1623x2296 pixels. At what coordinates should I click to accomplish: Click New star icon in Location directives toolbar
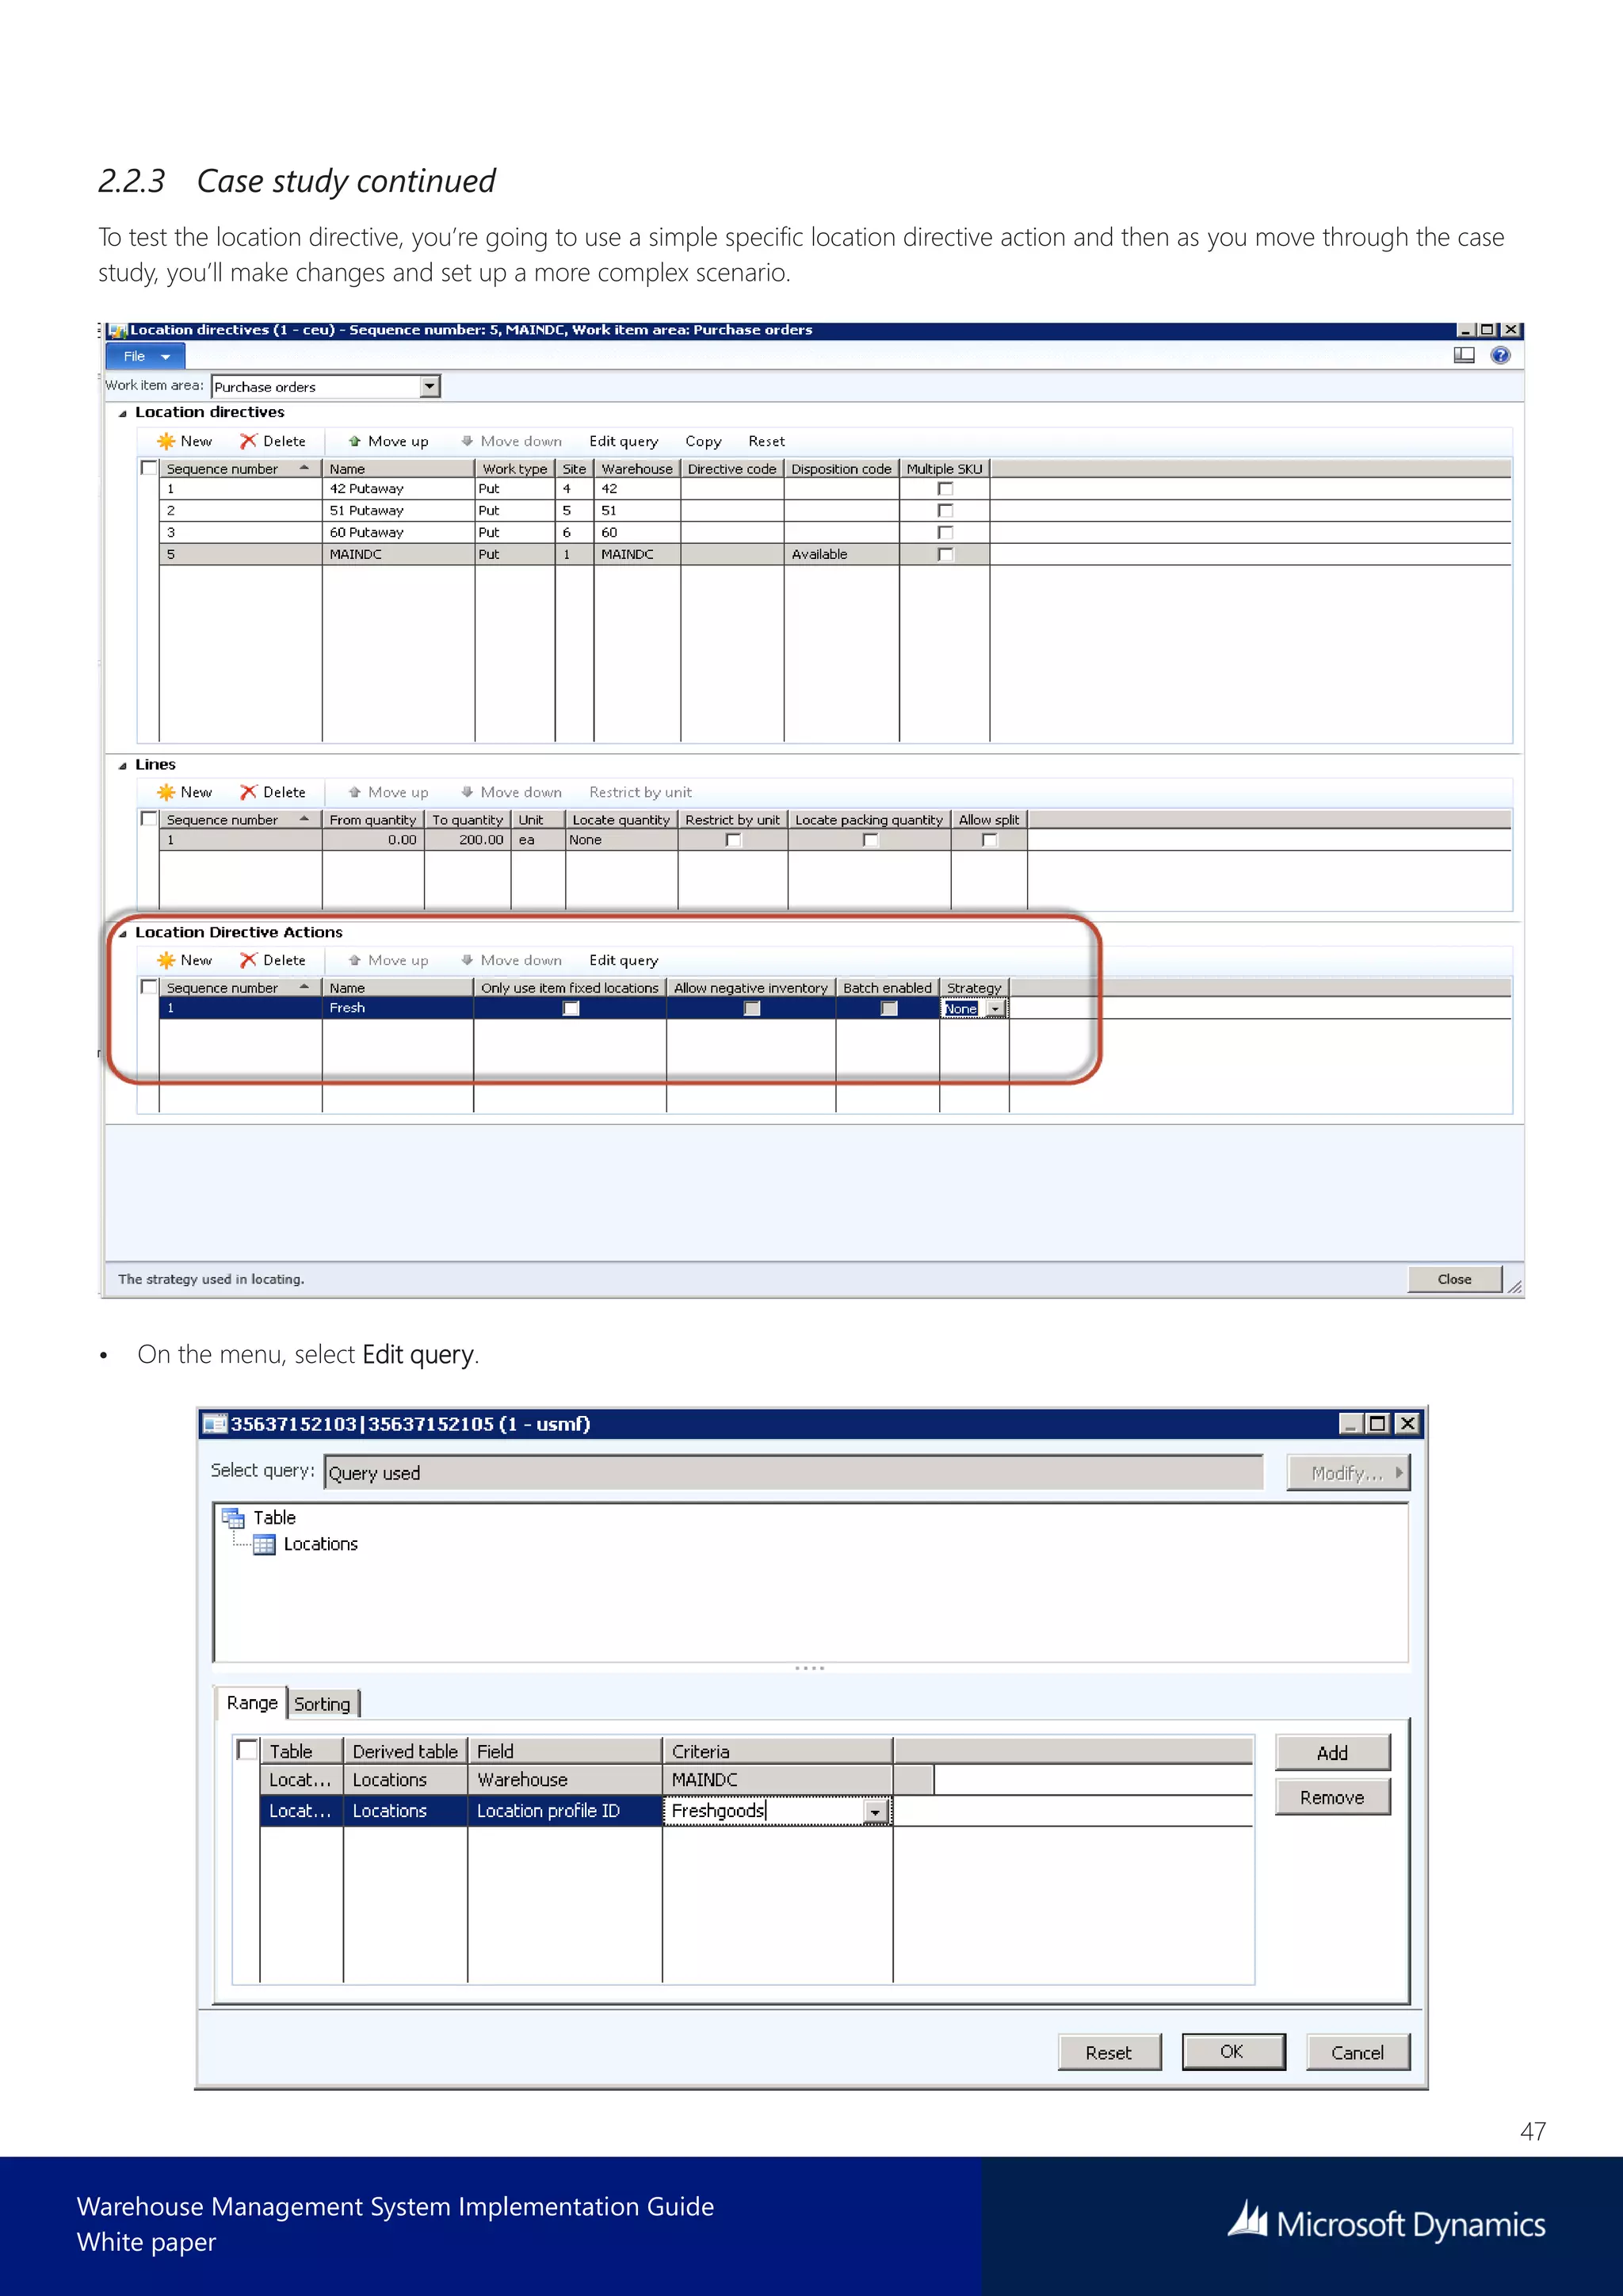click(166, 441)
